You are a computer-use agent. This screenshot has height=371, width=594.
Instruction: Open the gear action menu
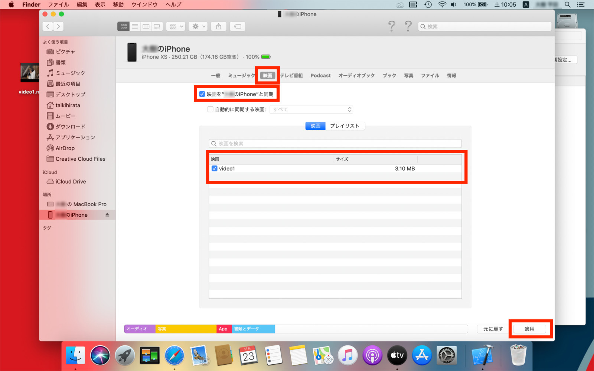198,26
